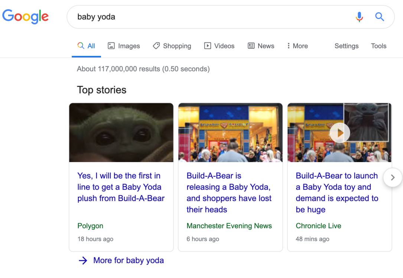Expand more Top stories with right arrow
This screenshot has height=278, width=403.
tap(393, 177)
